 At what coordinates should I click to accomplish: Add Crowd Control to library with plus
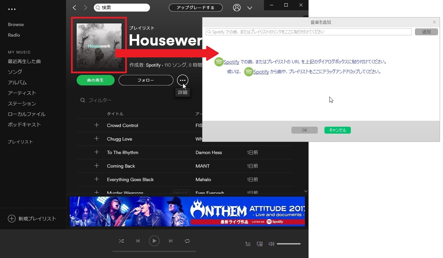coord(96,125)
